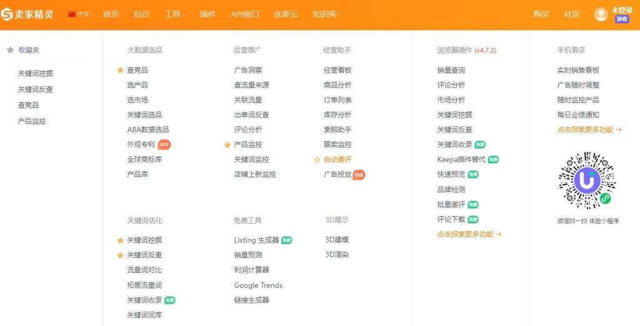Image resolution: width=640 pixels, height=326 pixels.
Task: Open 索赔助手
Action: pos(337,130)
